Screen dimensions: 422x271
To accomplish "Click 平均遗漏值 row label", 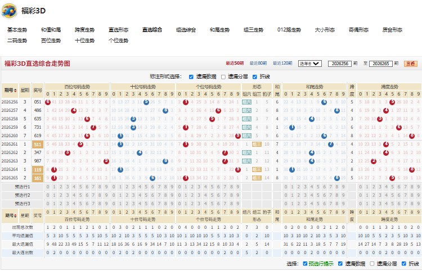I will (23, 236).
